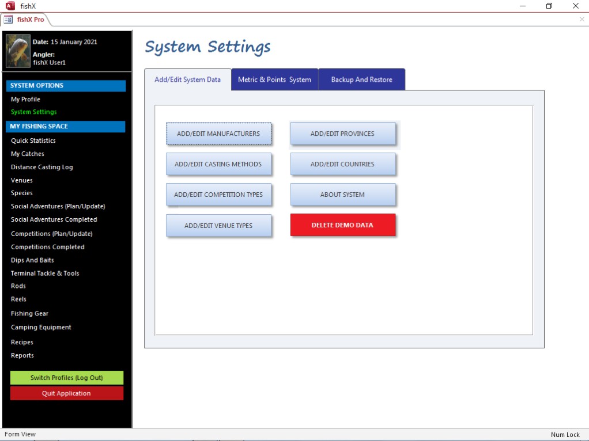Click ADD/EDIT CASTING METHODS button
589x441 pixels.
(x=218, y=164)
